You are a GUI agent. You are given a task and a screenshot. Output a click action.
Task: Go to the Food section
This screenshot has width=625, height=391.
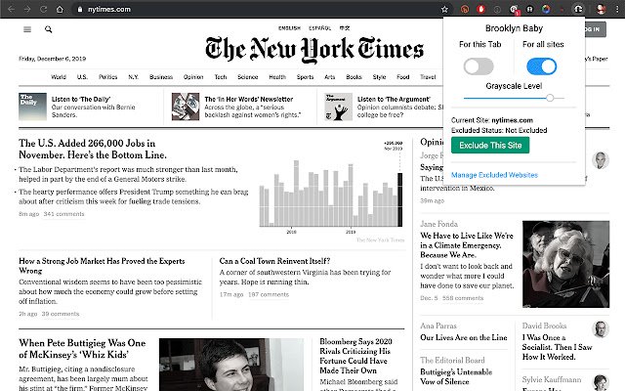point(403,77)
